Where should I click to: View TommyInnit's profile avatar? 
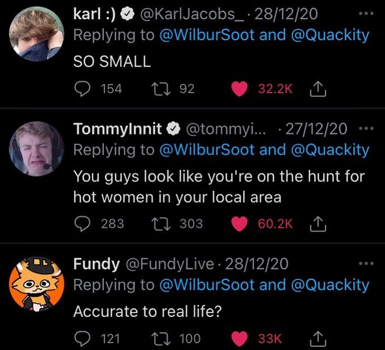37,149
